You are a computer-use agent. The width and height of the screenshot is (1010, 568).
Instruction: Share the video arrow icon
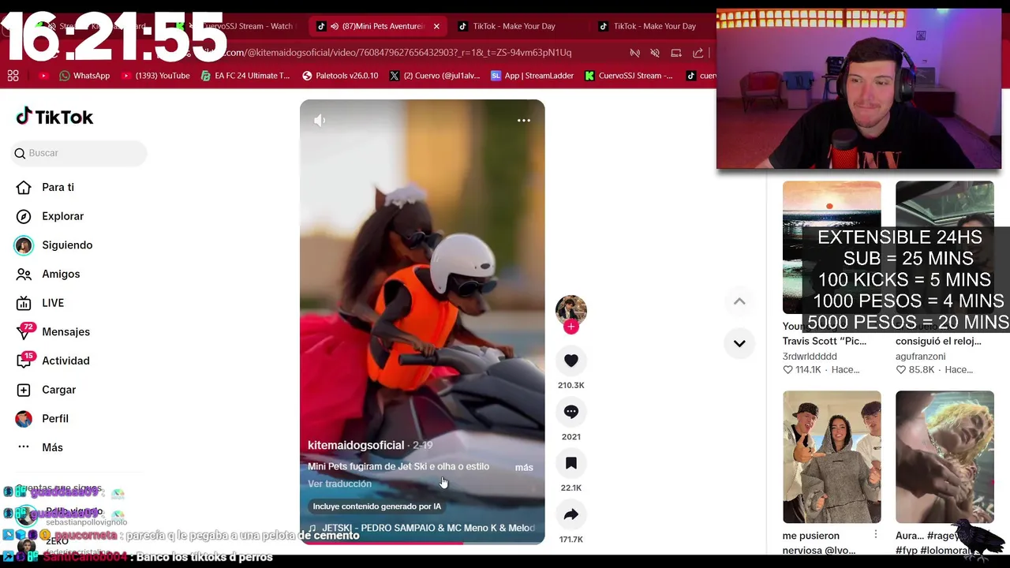click(571, 514)
